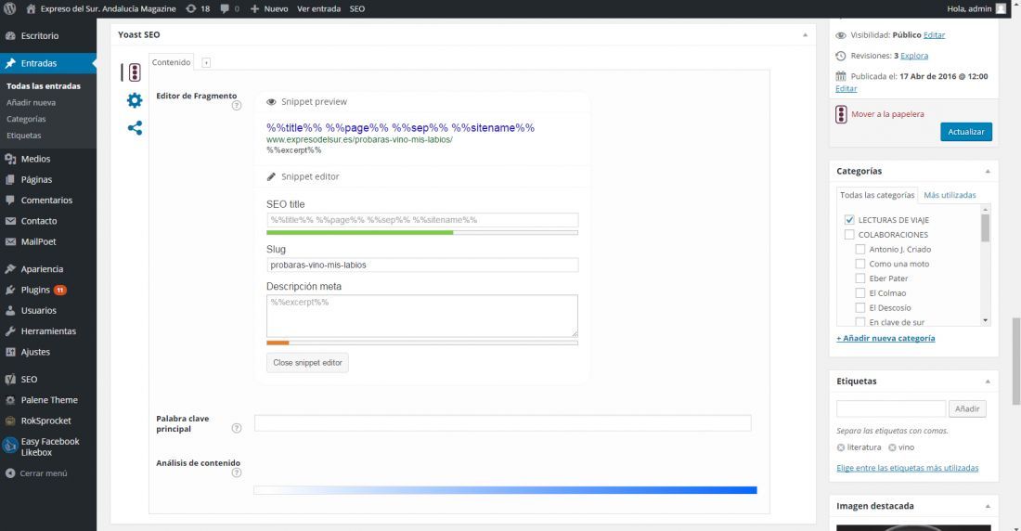Collapse the Categorías panel
The width and height of the screenshot is (1021, 531).
(988, 172)
